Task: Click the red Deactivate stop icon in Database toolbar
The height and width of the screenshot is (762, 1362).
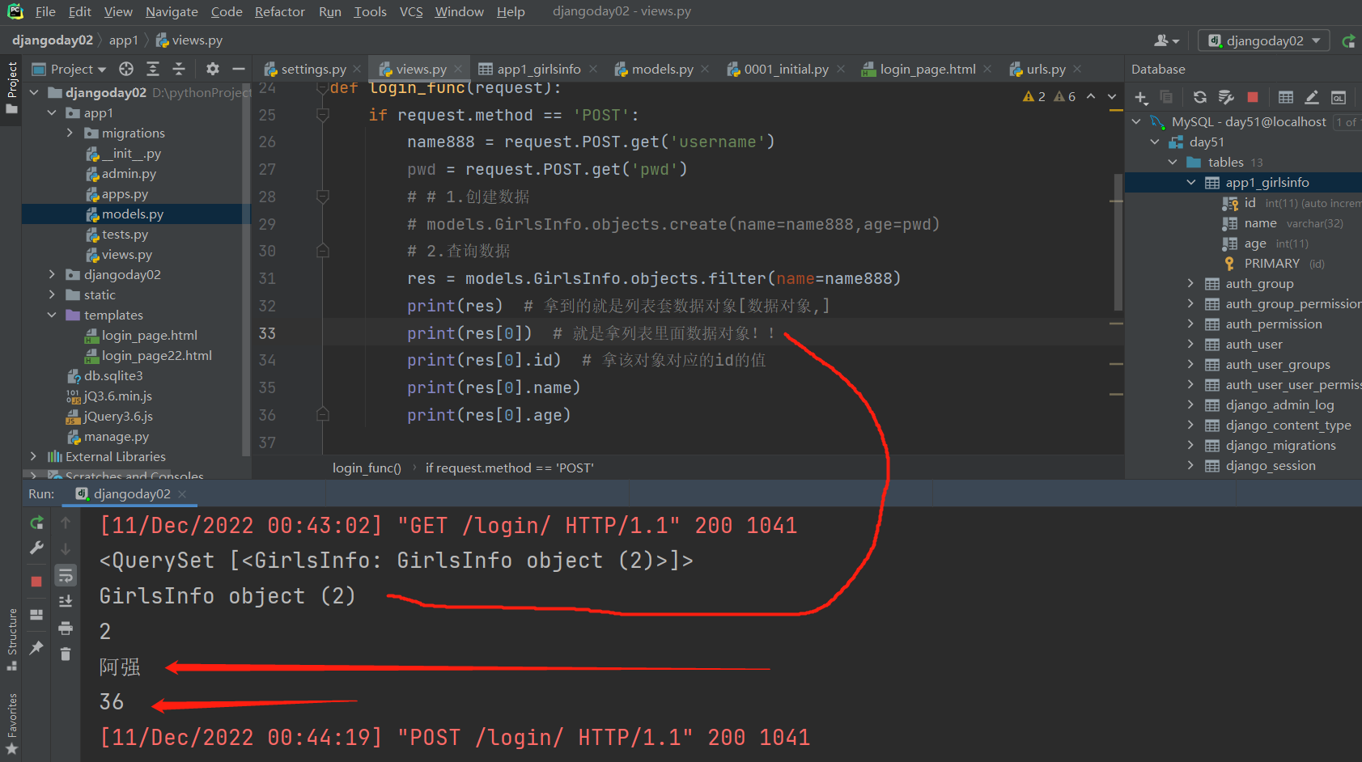Action: click(x=1253, y=98)
